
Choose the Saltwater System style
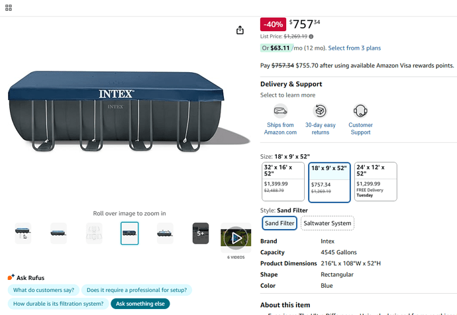(x=327, y=223)
